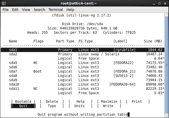Viewport: 169px width, 118px height.
Task: Click the Name column header
Action: (x=13, y=41)
